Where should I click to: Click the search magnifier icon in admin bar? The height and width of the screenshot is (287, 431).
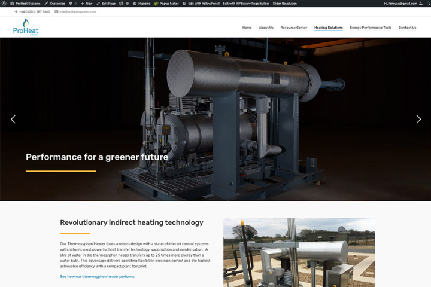click(x=428, y=4)
